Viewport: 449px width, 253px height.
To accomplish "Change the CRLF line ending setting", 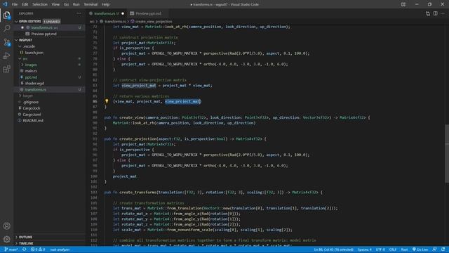I will click(393, 249).
